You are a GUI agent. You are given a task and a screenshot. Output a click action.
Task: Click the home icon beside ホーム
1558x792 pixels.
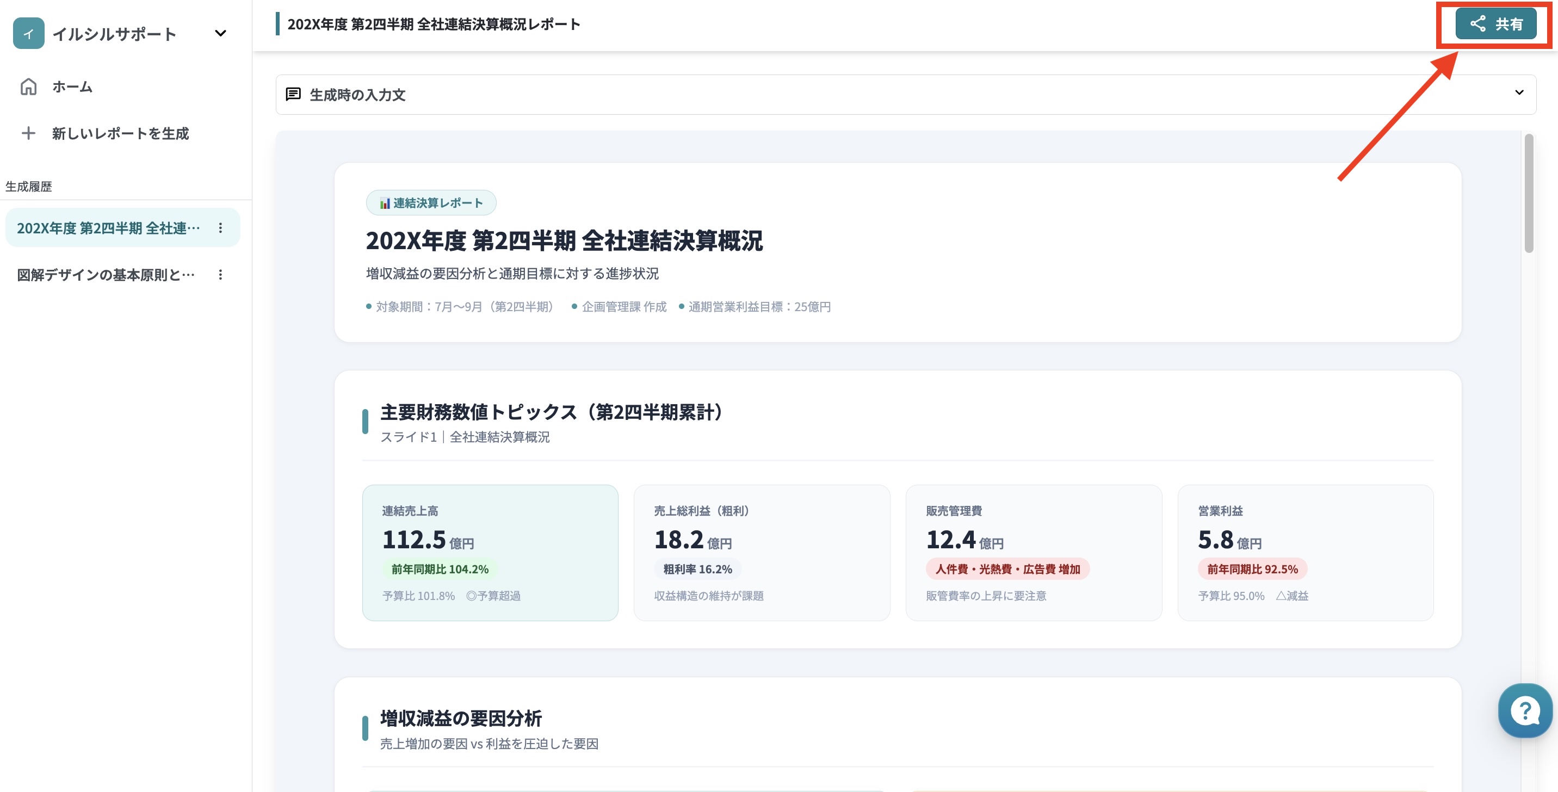tap(28, 86)
